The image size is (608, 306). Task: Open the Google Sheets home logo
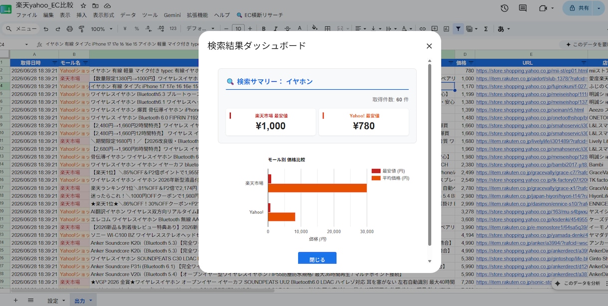pos(6,8)
